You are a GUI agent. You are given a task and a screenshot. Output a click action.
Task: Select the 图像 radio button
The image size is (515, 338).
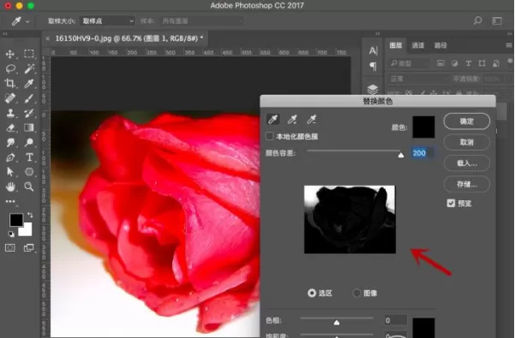(356, 293)
